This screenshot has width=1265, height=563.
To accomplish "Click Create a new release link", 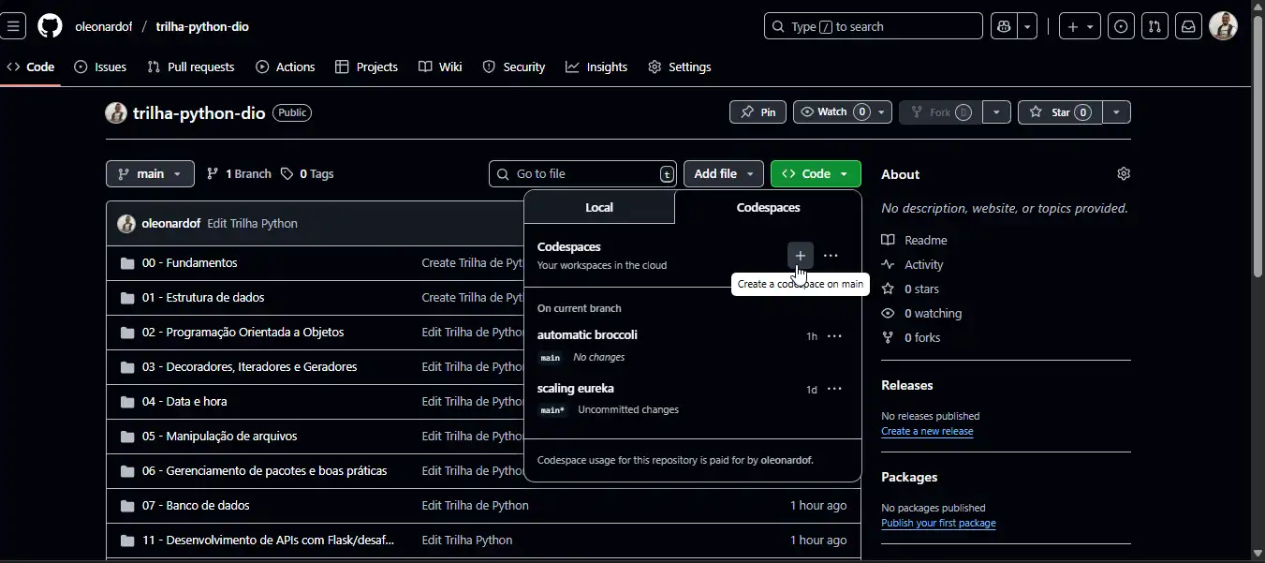I will click(x=927, y=432).
